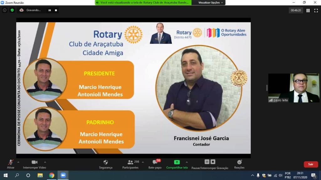
Task: Stop the recording in bottom toolbar
Action: 213,162
